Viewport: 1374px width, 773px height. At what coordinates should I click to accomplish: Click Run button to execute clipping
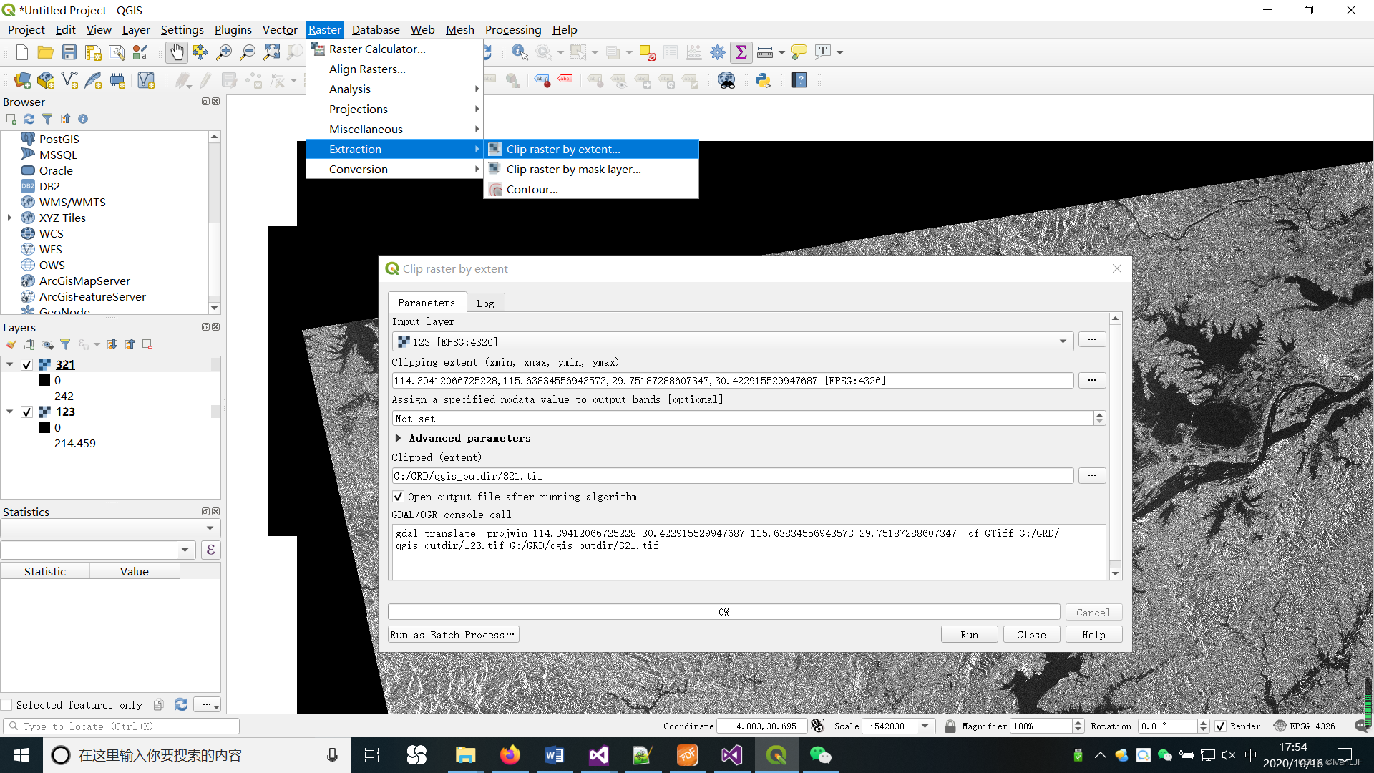coord(969,634)
